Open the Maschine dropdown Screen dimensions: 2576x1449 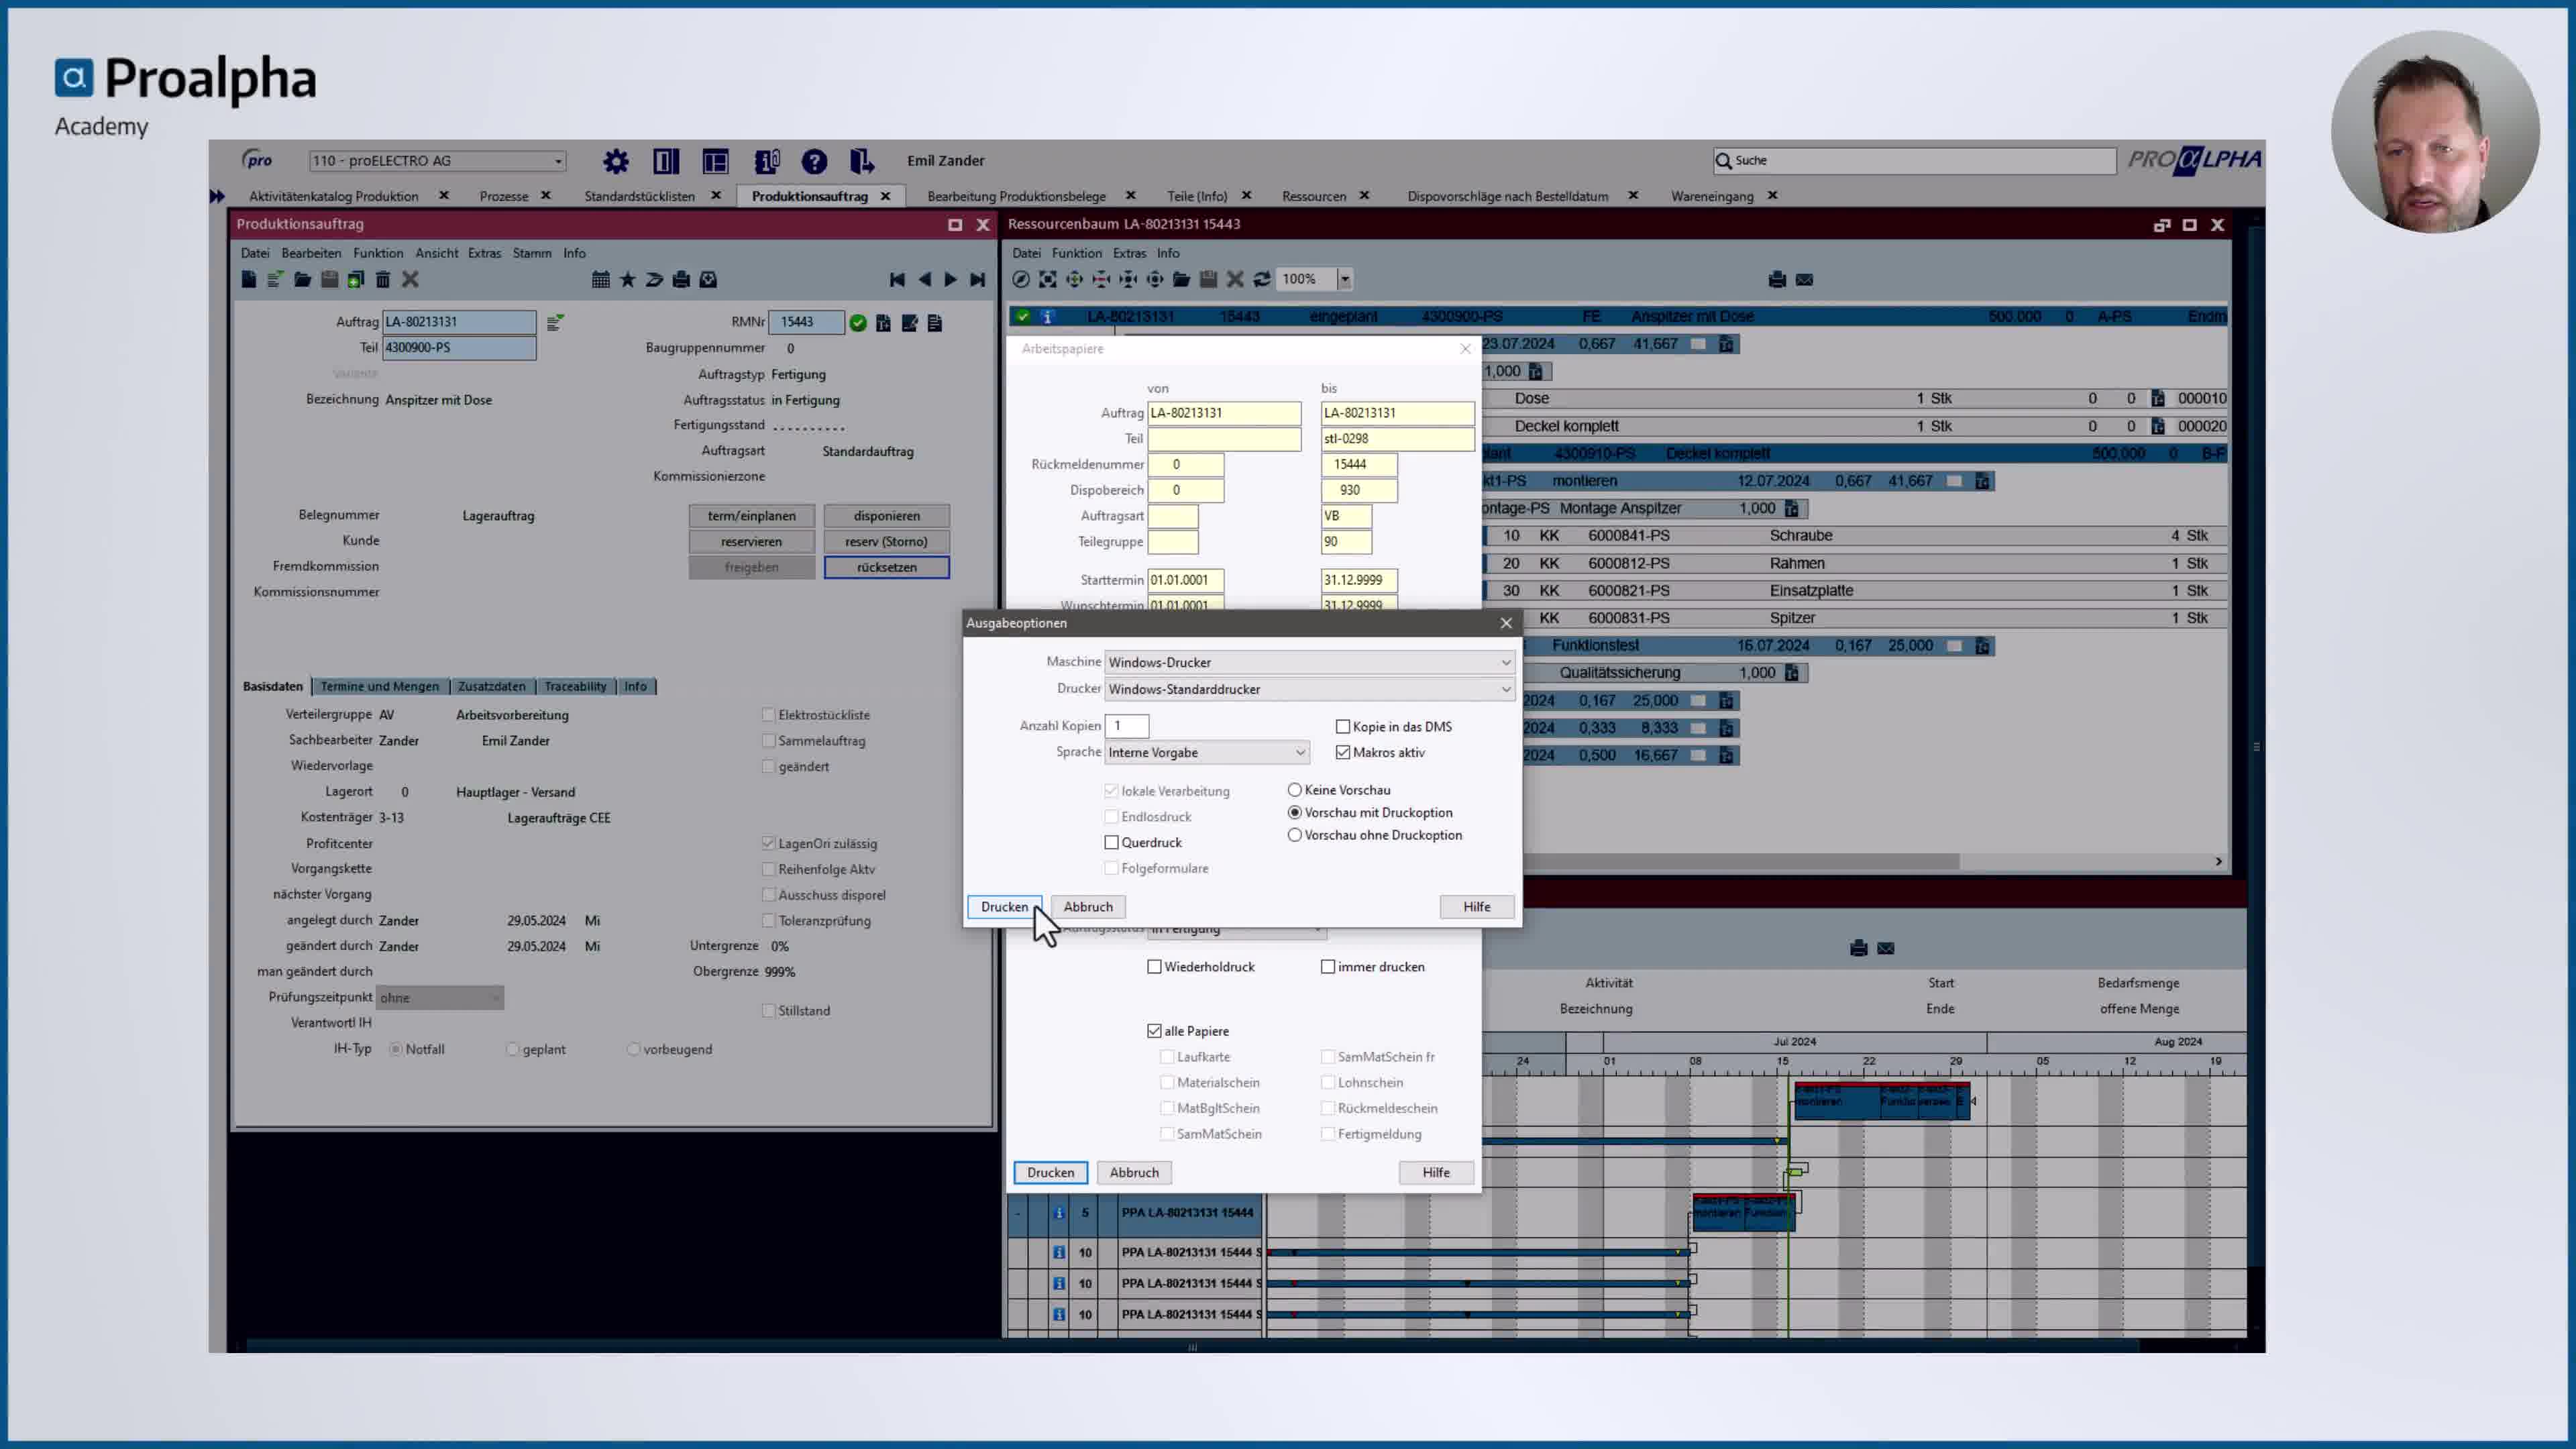[x=1309, y=662]
